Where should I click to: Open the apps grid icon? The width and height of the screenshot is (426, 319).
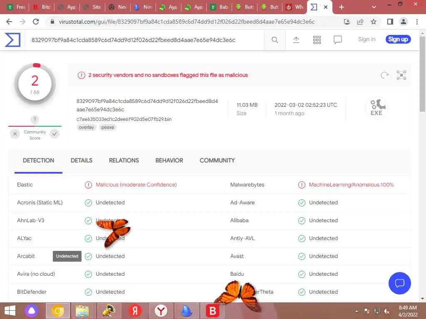tap(317, 40)
